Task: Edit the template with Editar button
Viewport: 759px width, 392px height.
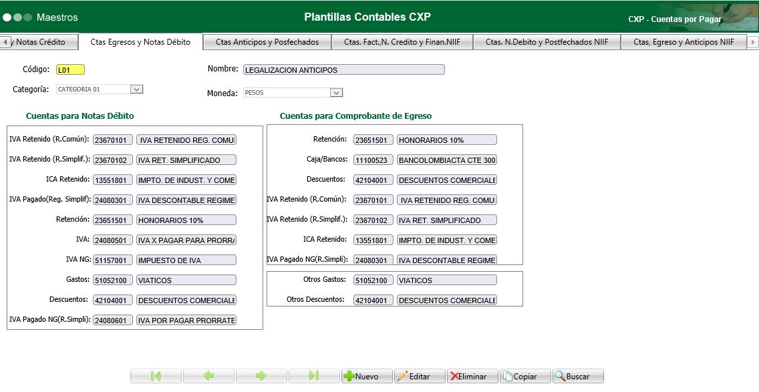Action: [420, 376]
